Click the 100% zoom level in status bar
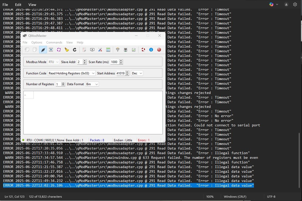The width and height of the screenshot is (302, 201). pos(210,197)
